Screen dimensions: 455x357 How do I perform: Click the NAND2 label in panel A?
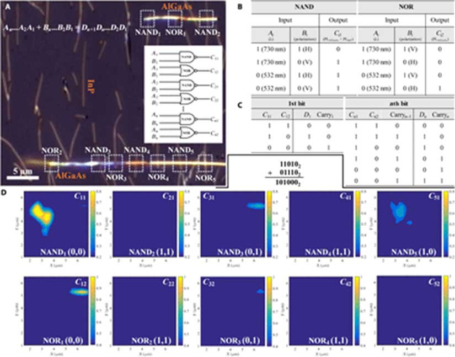tap(207, 32)
